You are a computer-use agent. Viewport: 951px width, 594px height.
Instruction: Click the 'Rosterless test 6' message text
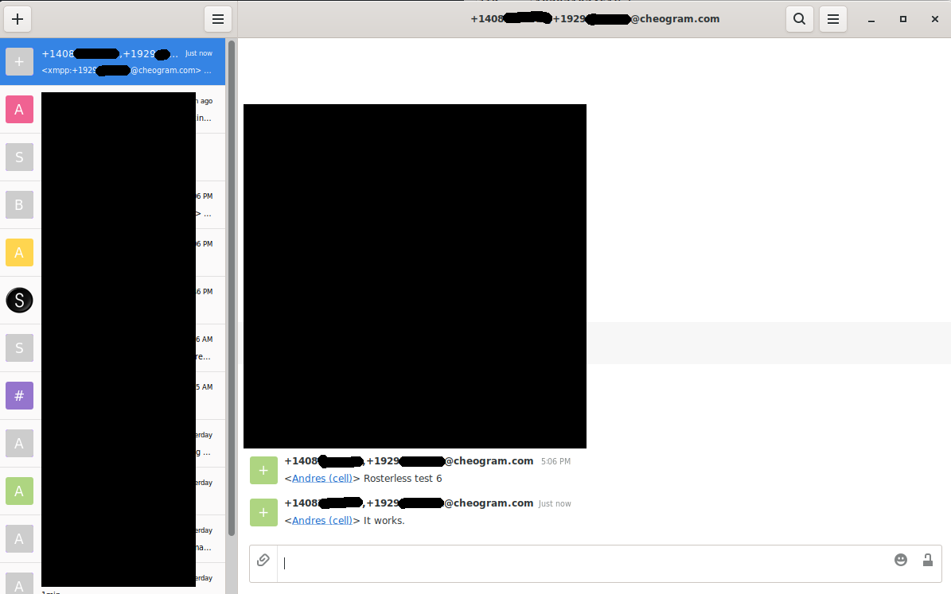pos(403,478)
